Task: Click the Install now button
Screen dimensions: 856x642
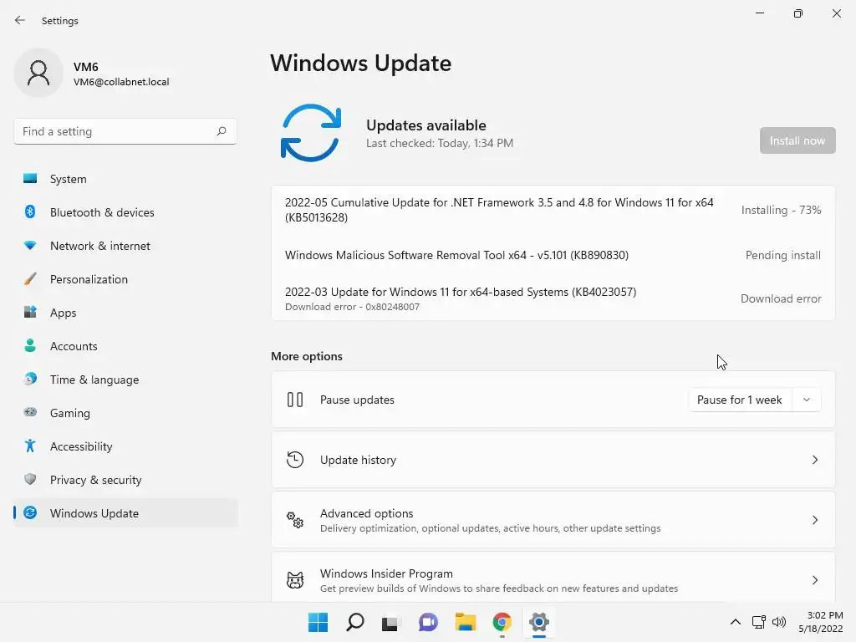Action: (x=797, y=140)
